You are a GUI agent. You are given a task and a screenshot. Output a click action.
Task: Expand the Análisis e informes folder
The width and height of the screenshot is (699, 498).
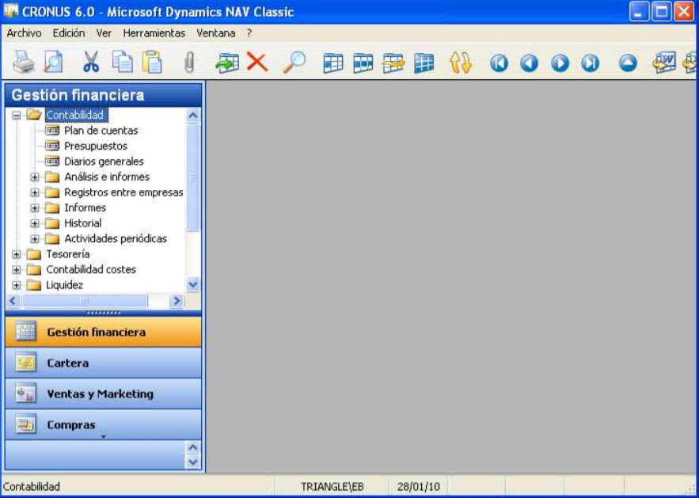coord(35,177)
